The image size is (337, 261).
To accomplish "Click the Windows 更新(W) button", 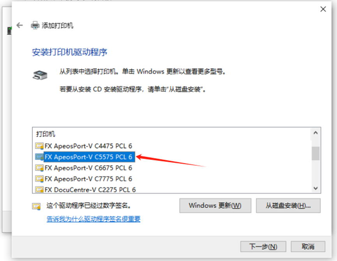I will (x=215, y=206).
